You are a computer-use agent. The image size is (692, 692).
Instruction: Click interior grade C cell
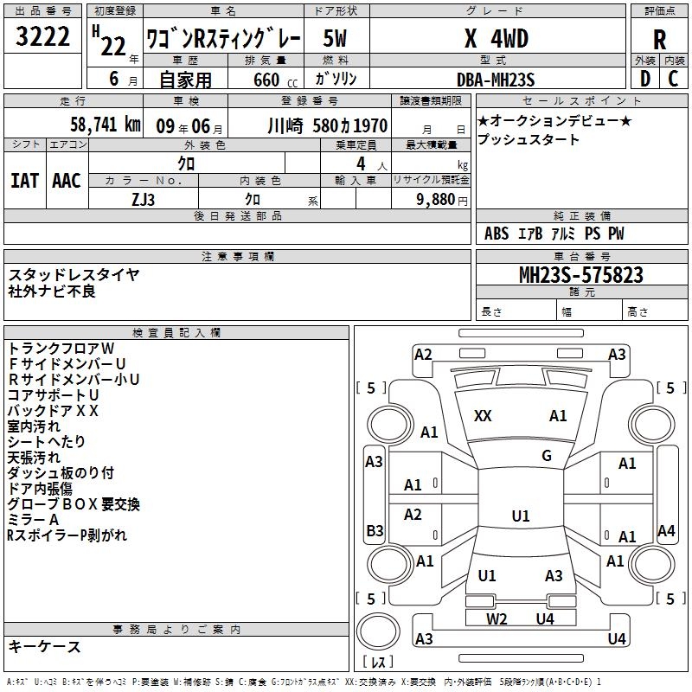674,78
